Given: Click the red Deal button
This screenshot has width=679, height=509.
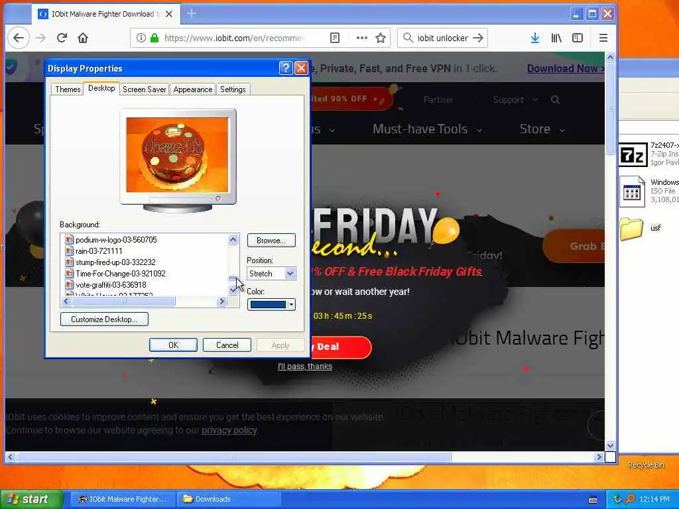Looking at the screenshot, I should 341,347.
